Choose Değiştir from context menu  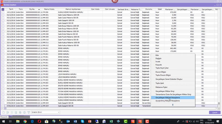point(158,59)
